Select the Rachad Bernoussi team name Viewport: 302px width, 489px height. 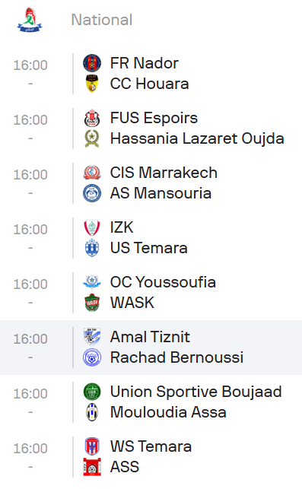[176, 357]
